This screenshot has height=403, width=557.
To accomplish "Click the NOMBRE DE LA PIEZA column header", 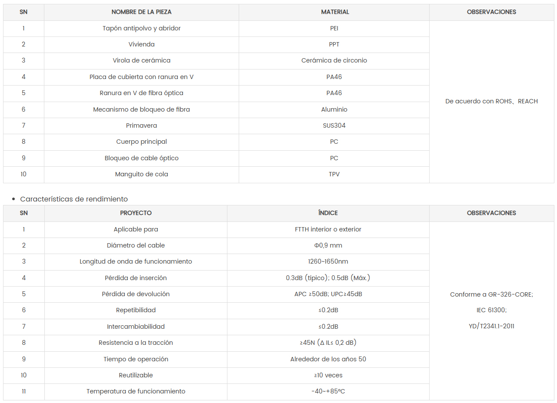I will (x=141, y=12).
